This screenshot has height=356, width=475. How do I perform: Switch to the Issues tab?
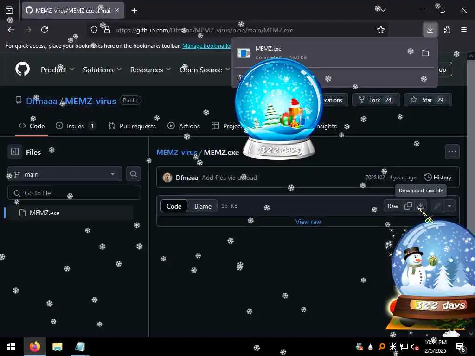(76, 126)
